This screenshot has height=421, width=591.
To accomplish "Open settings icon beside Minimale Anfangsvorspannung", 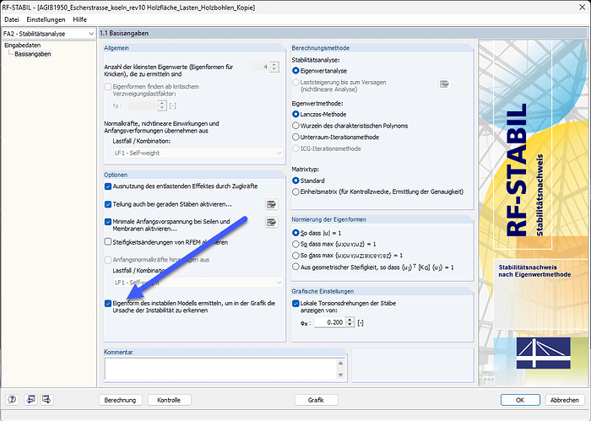I will pyautogui.click(x=271, y=222).
